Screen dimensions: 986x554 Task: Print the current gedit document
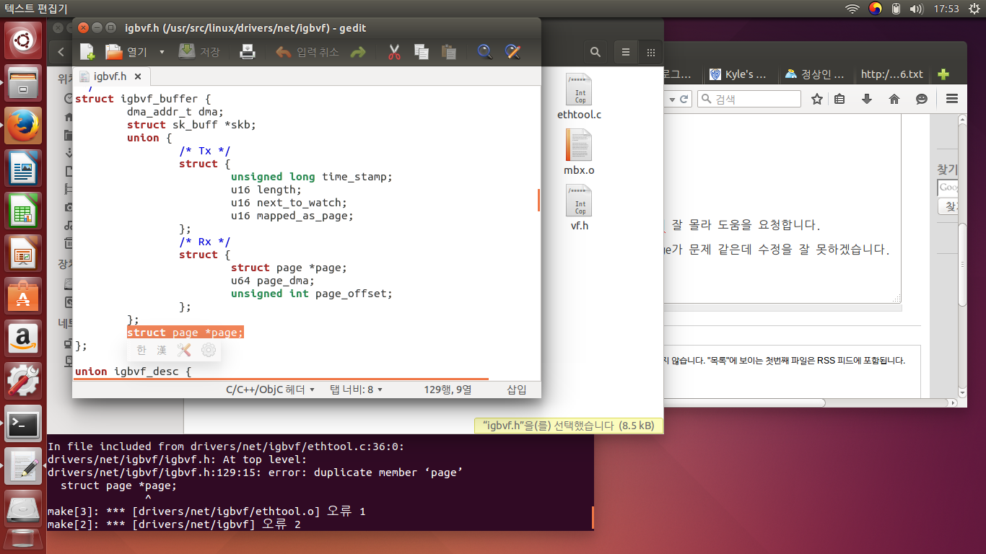(x=248, y=52)
